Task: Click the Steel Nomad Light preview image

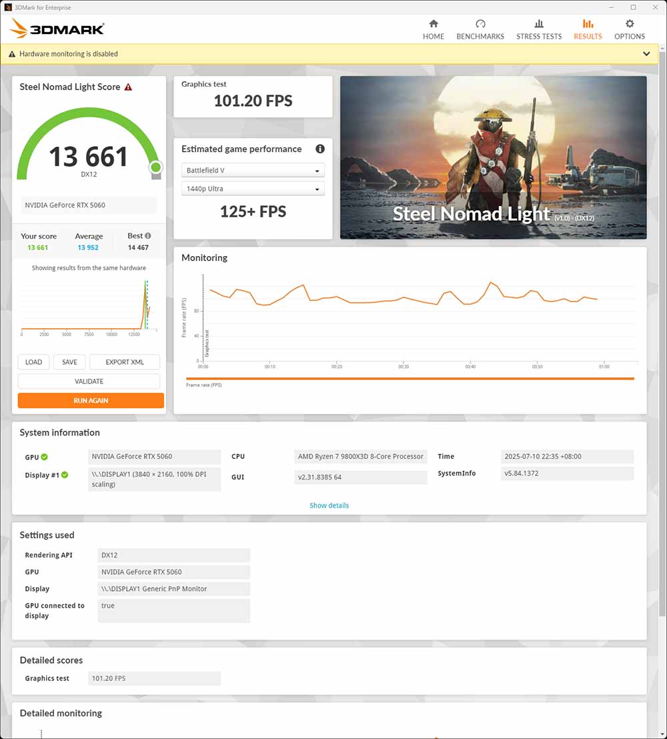Action: click(493, 157)
